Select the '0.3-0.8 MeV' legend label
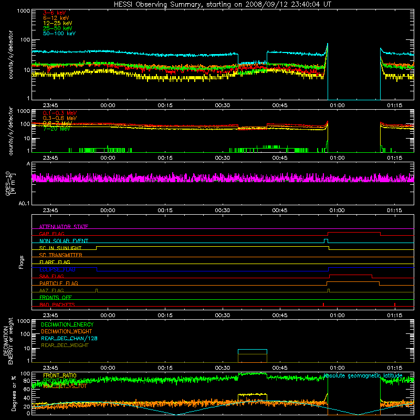Image resolution: width=420 pixels, height=420 pixels. (60, 118)
